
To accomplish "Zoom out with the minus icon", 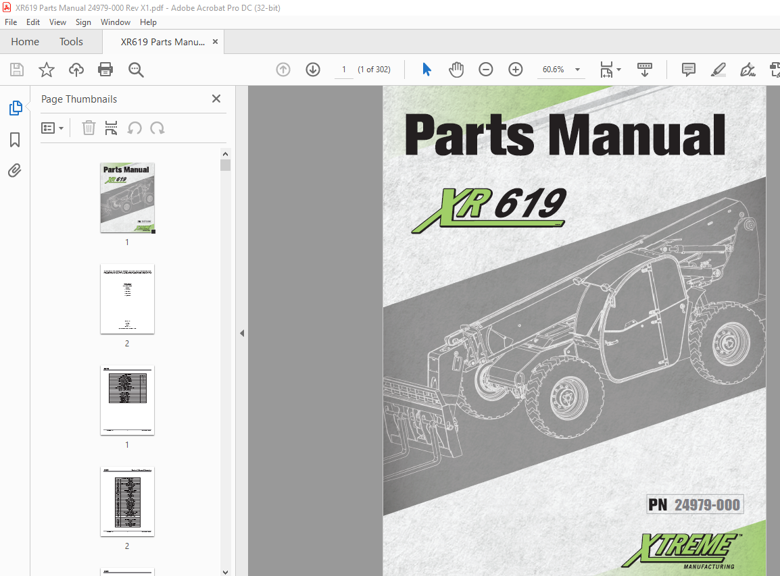I will click(x=485, y=70).
